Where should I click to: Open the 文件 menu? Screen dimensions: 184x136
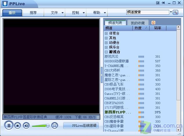(x=54, y=13)
